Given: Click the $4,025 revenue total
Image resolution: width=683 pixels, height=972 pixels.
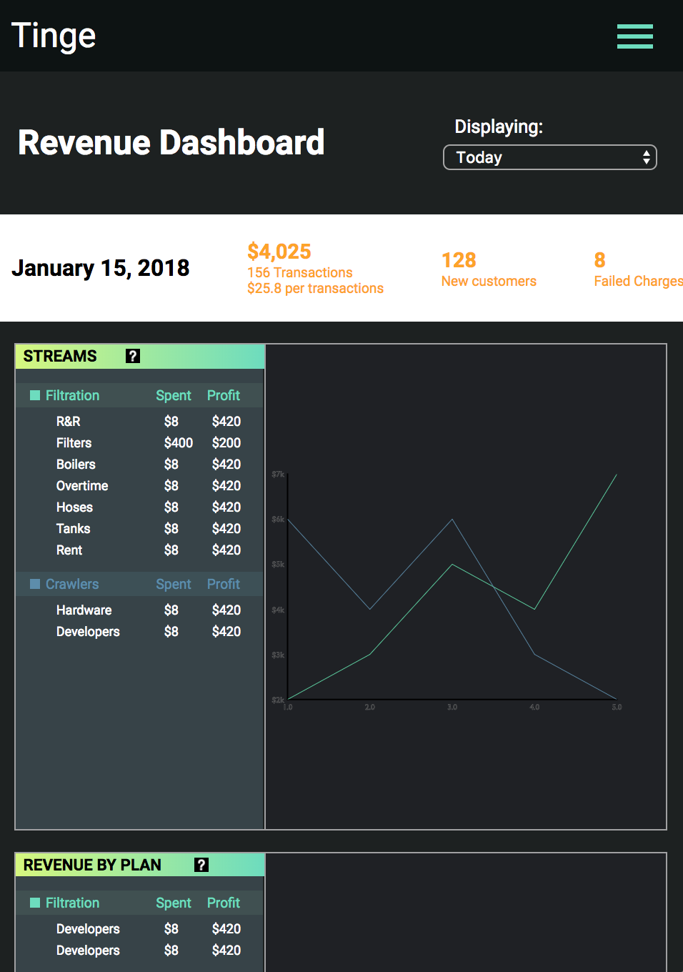Looking at the screenshot, I should (279, 252).
